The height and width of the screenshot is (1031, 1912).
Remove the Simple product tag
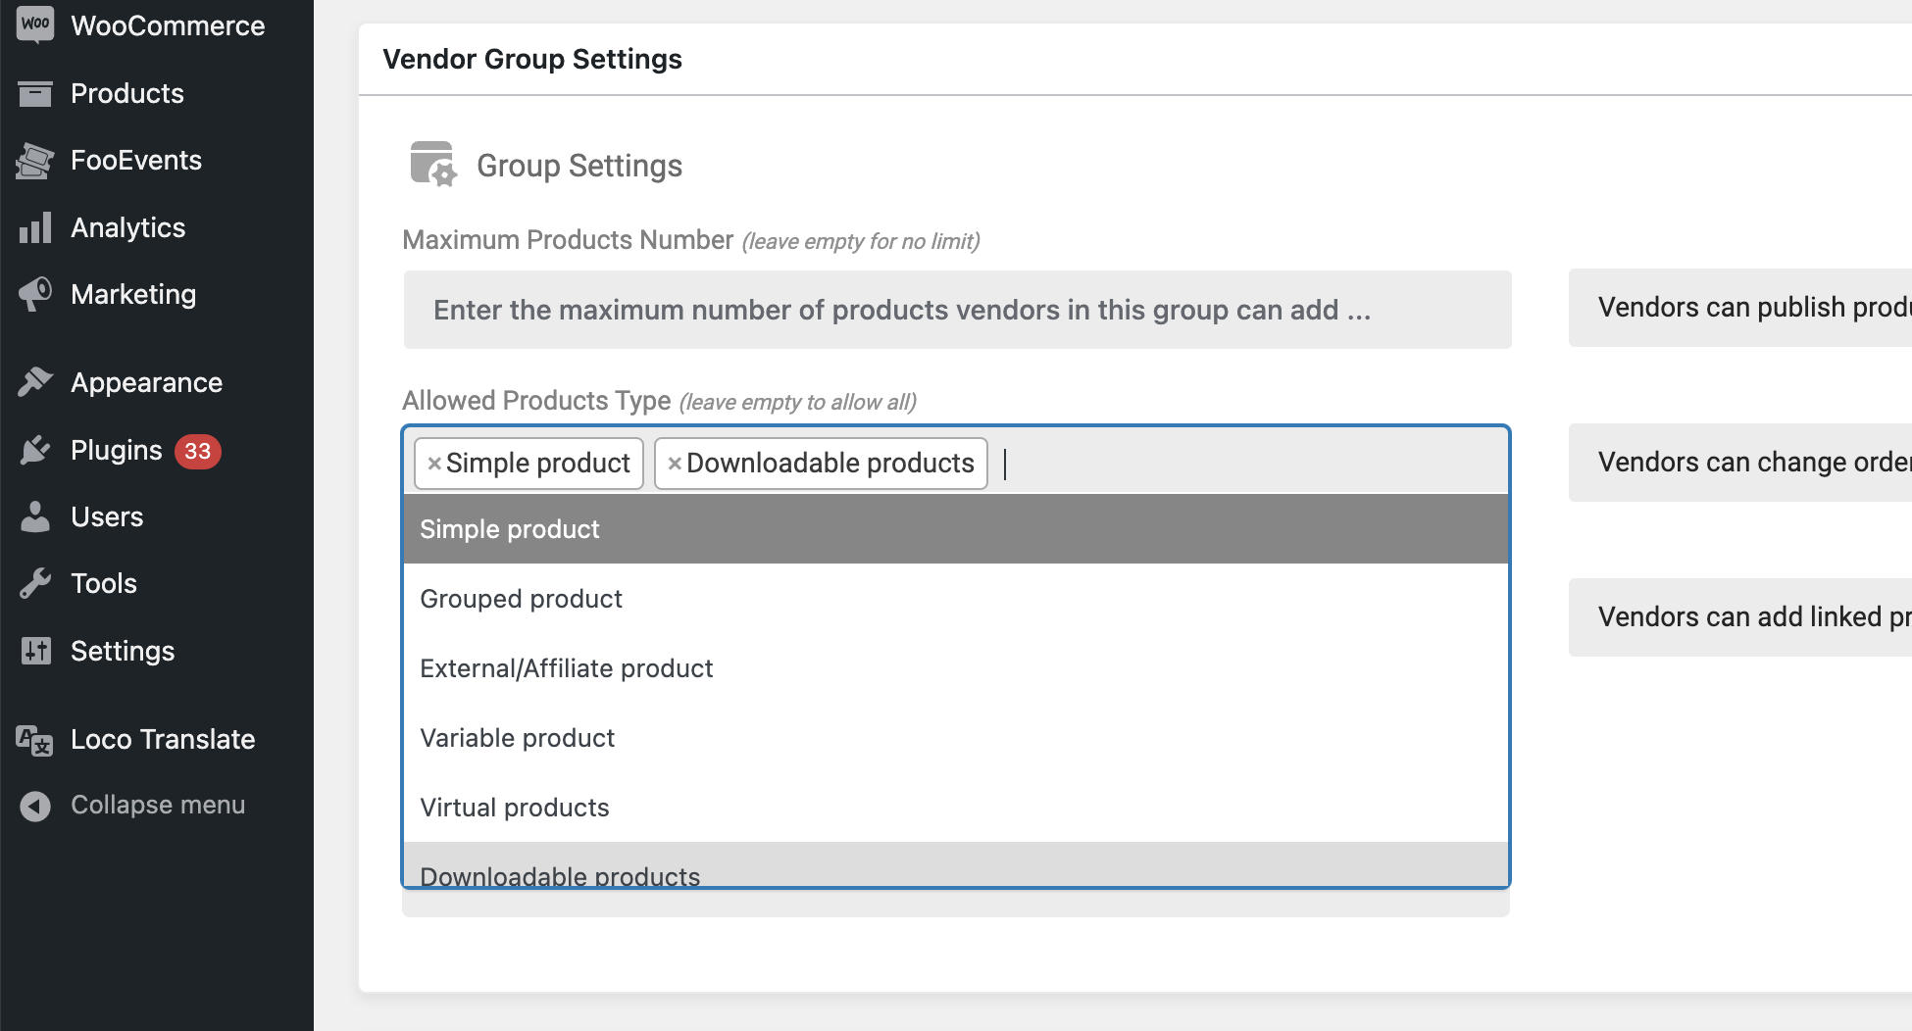click(434, 464)
